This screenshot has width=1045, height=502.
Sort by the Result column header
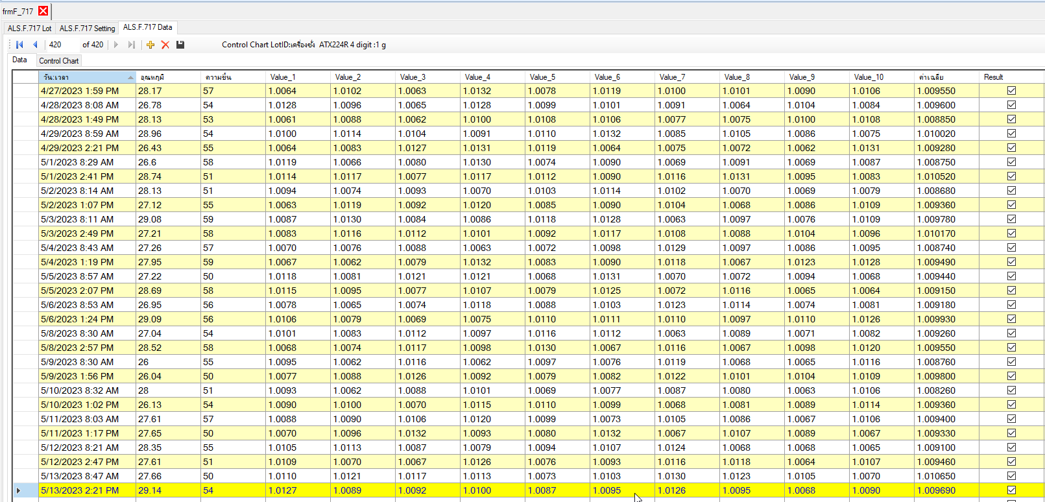pyautogui.click(x=993, y=77)
